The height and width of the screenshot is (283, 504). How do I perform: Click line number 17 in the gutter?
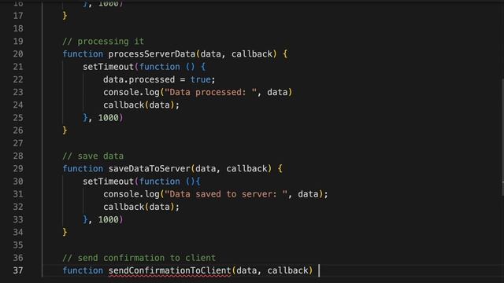click(x=18, y=16)
